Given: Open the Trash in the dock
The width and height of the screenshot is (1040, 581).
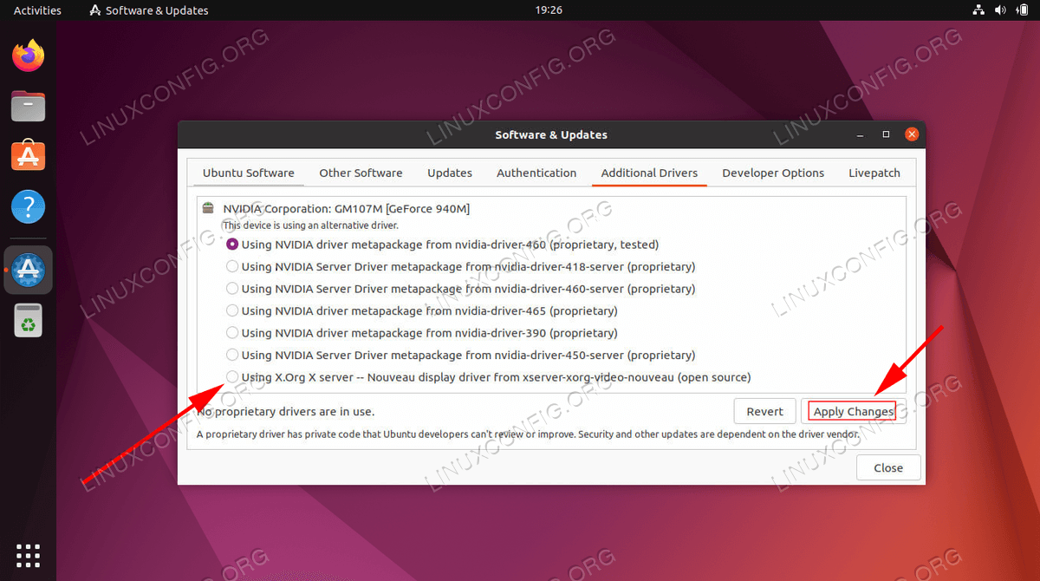Looking at the screenshot, I should (29, 321).
